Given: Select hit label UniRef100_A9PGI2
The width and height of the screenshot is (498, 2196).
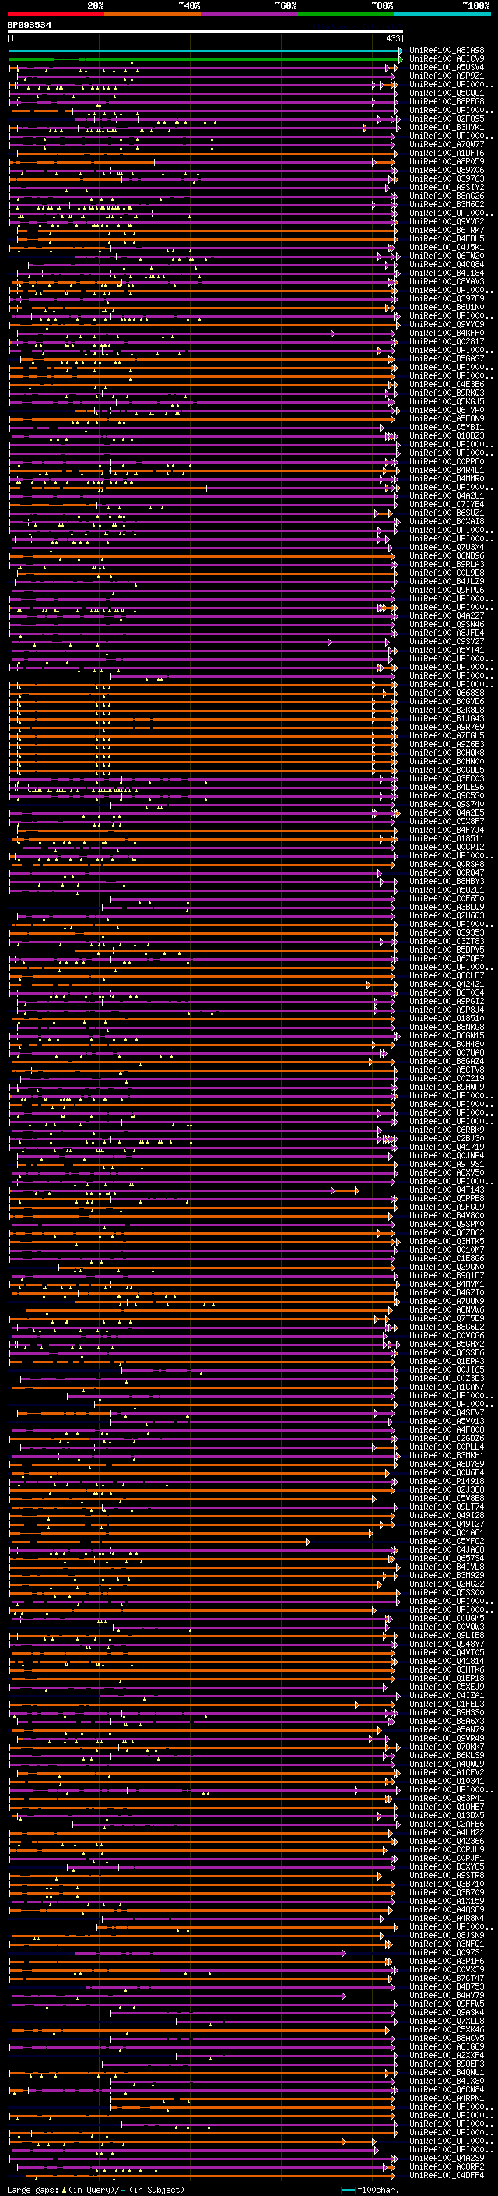Looking at the screenshot, I should [447, 1002].
